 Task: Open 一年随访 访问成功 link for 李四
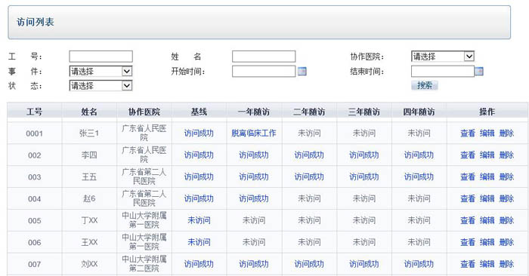click(x=254, y=155)
